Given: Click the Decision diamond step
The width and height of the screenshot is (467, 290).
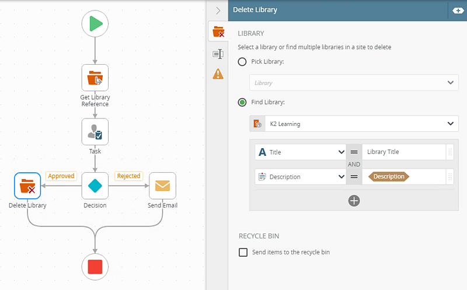Looking at the screenshot, I should point(95,186).
